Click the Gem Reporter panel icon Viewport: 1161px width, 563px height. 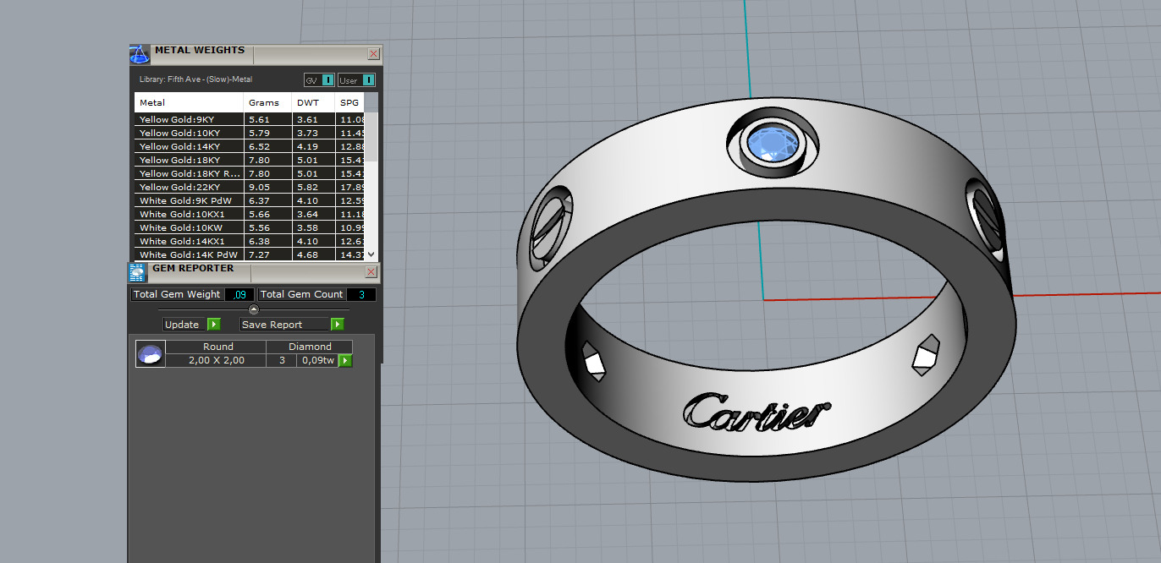point(136,272)
